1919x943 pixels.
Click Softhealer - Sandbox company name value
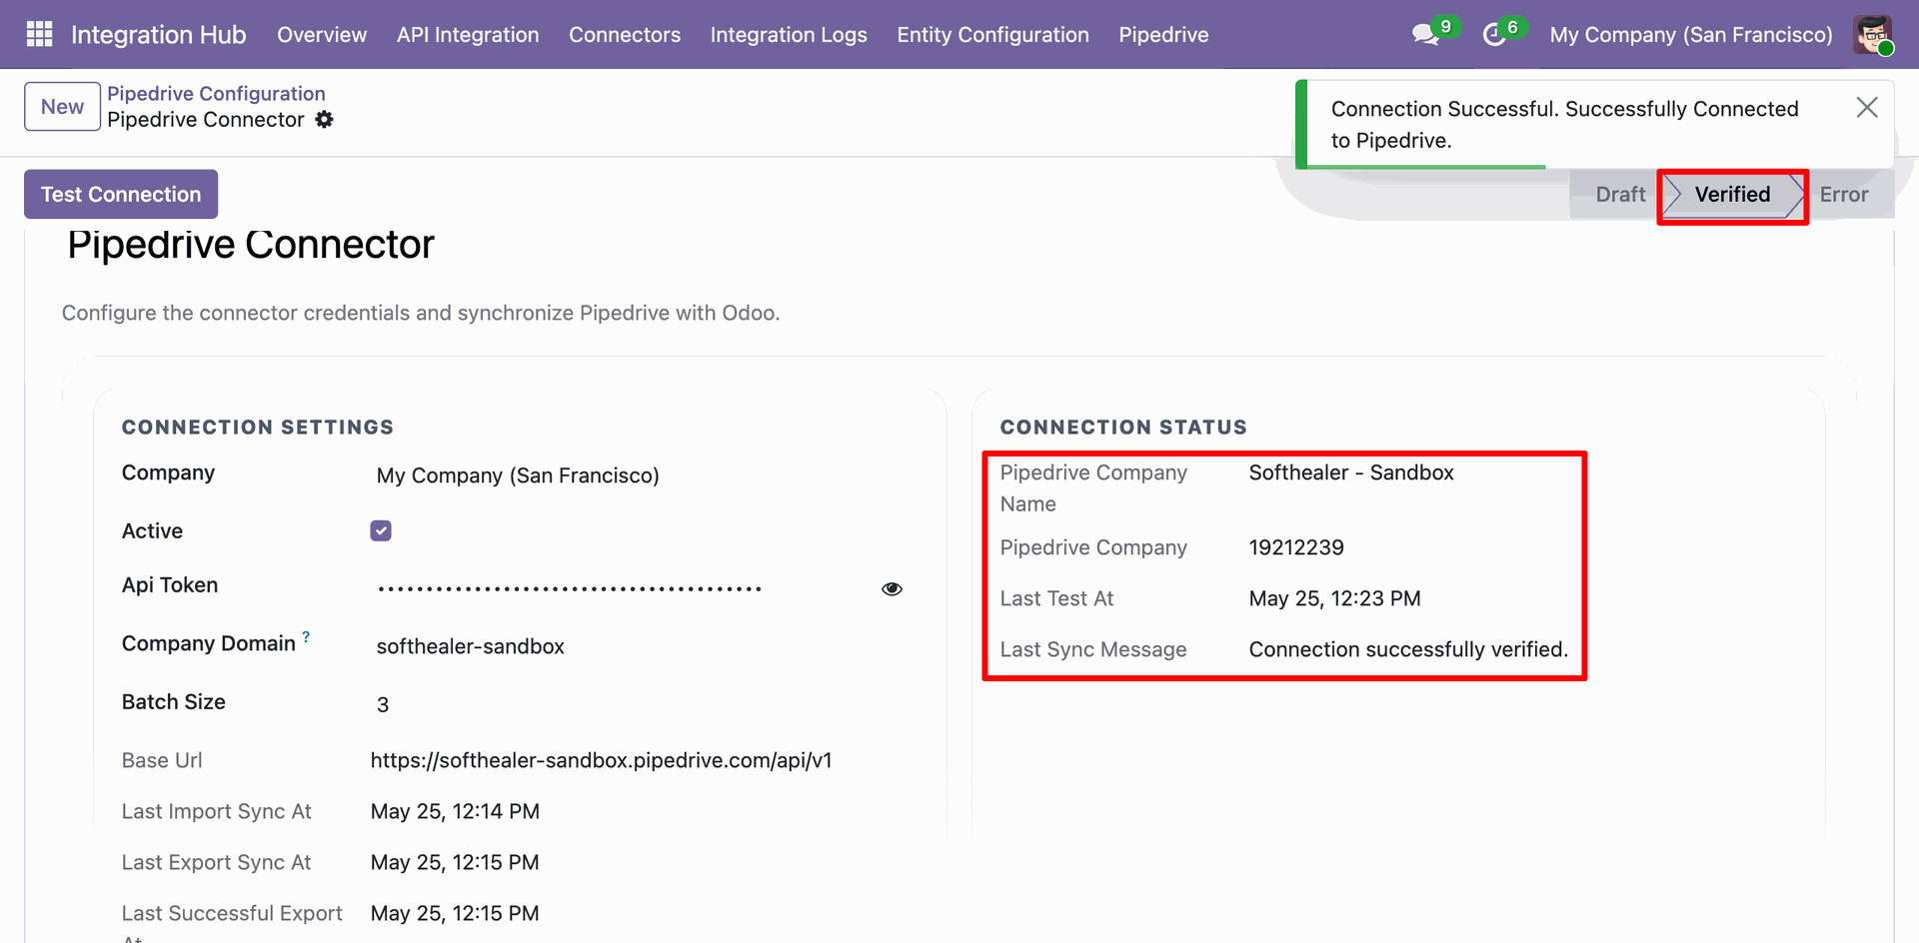(1351, 472)
